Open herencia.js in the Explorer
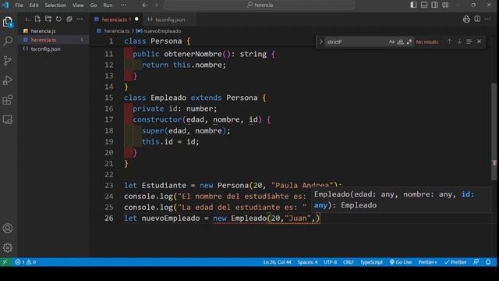This screenshot has width=499, height=281. [x=44, y=31]
